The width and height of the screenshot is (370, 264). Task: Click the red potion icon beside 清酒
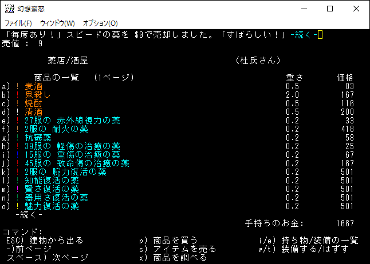coord(18,111)
